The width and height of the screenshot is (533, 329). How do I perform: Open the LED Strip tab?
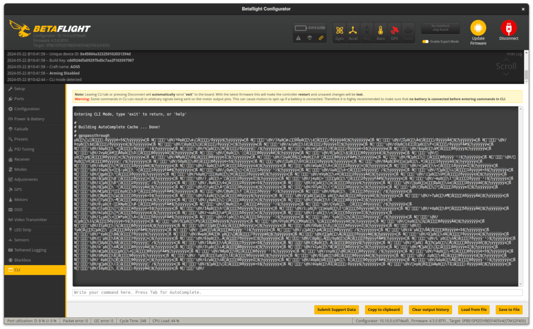[35, 230]
